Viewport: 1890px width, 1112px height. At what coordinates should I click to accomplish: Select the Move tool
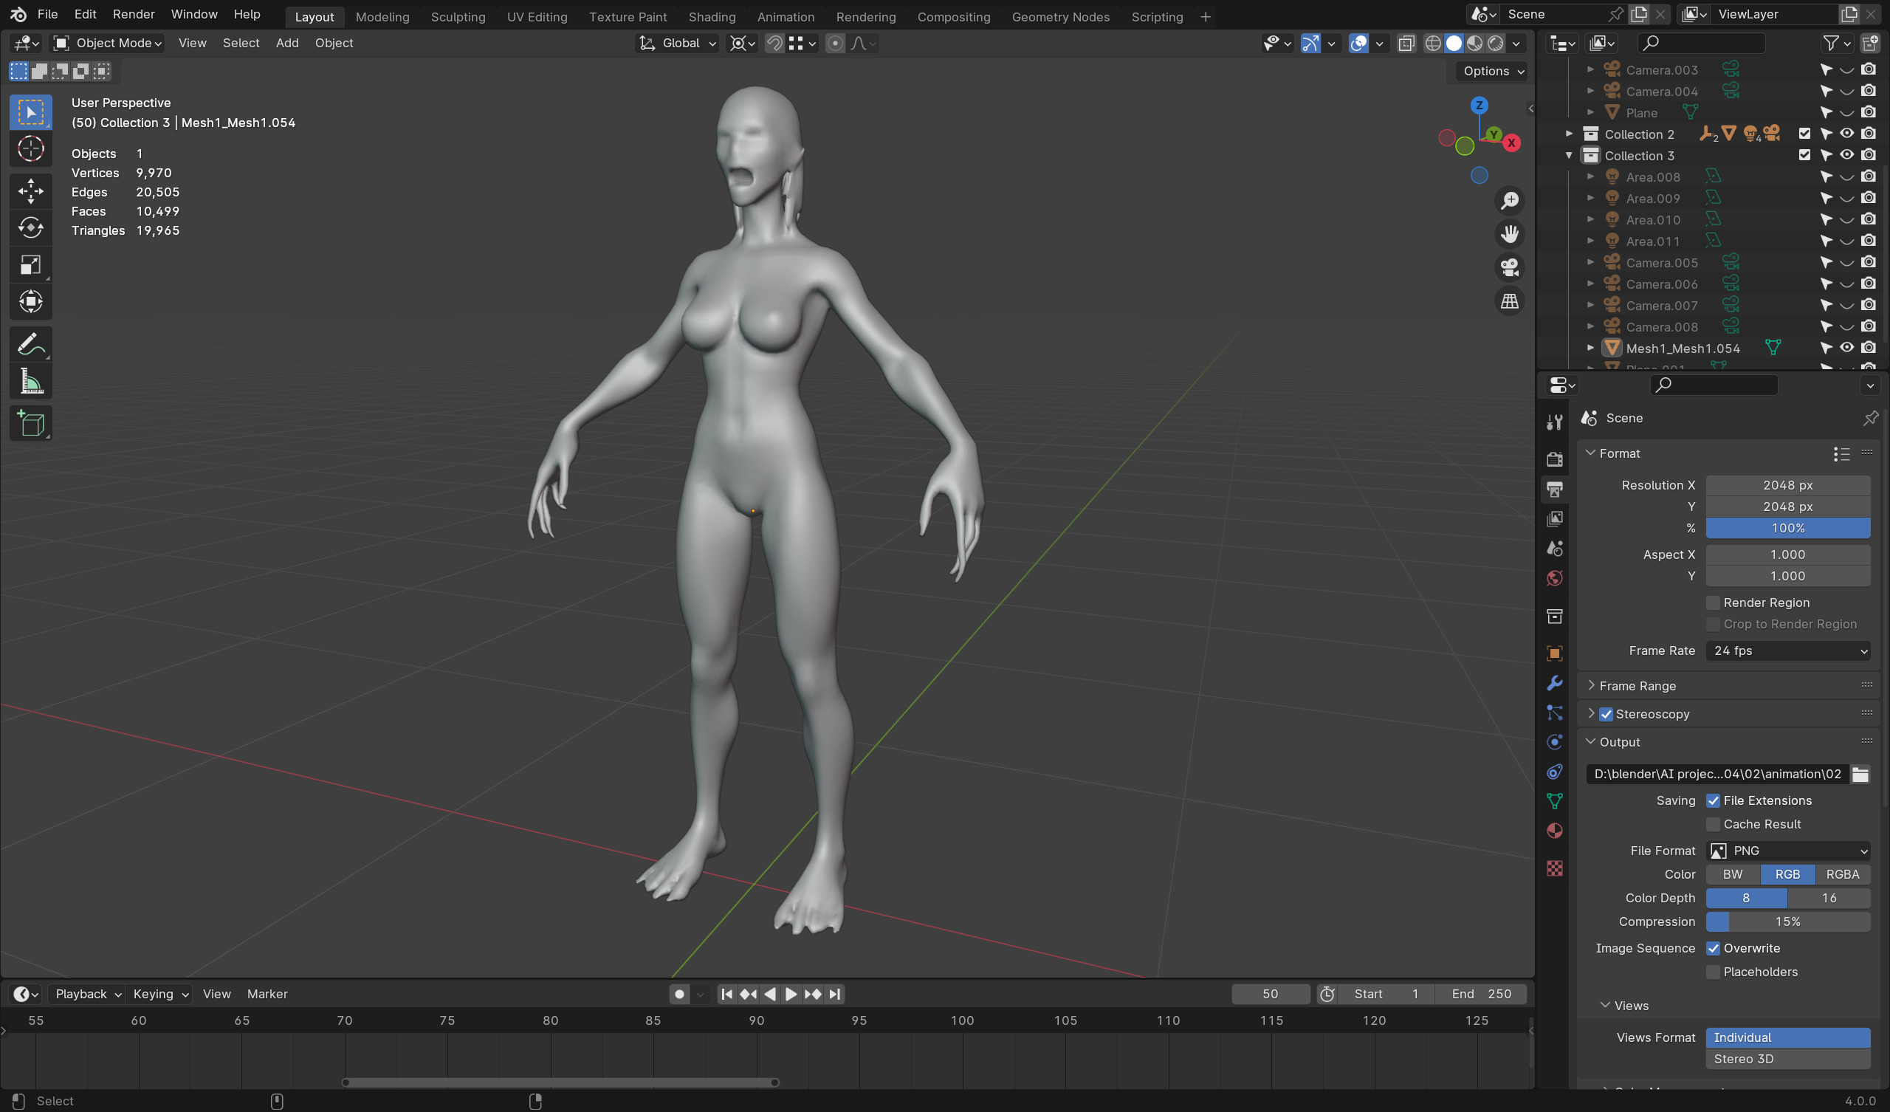point(31,191)
